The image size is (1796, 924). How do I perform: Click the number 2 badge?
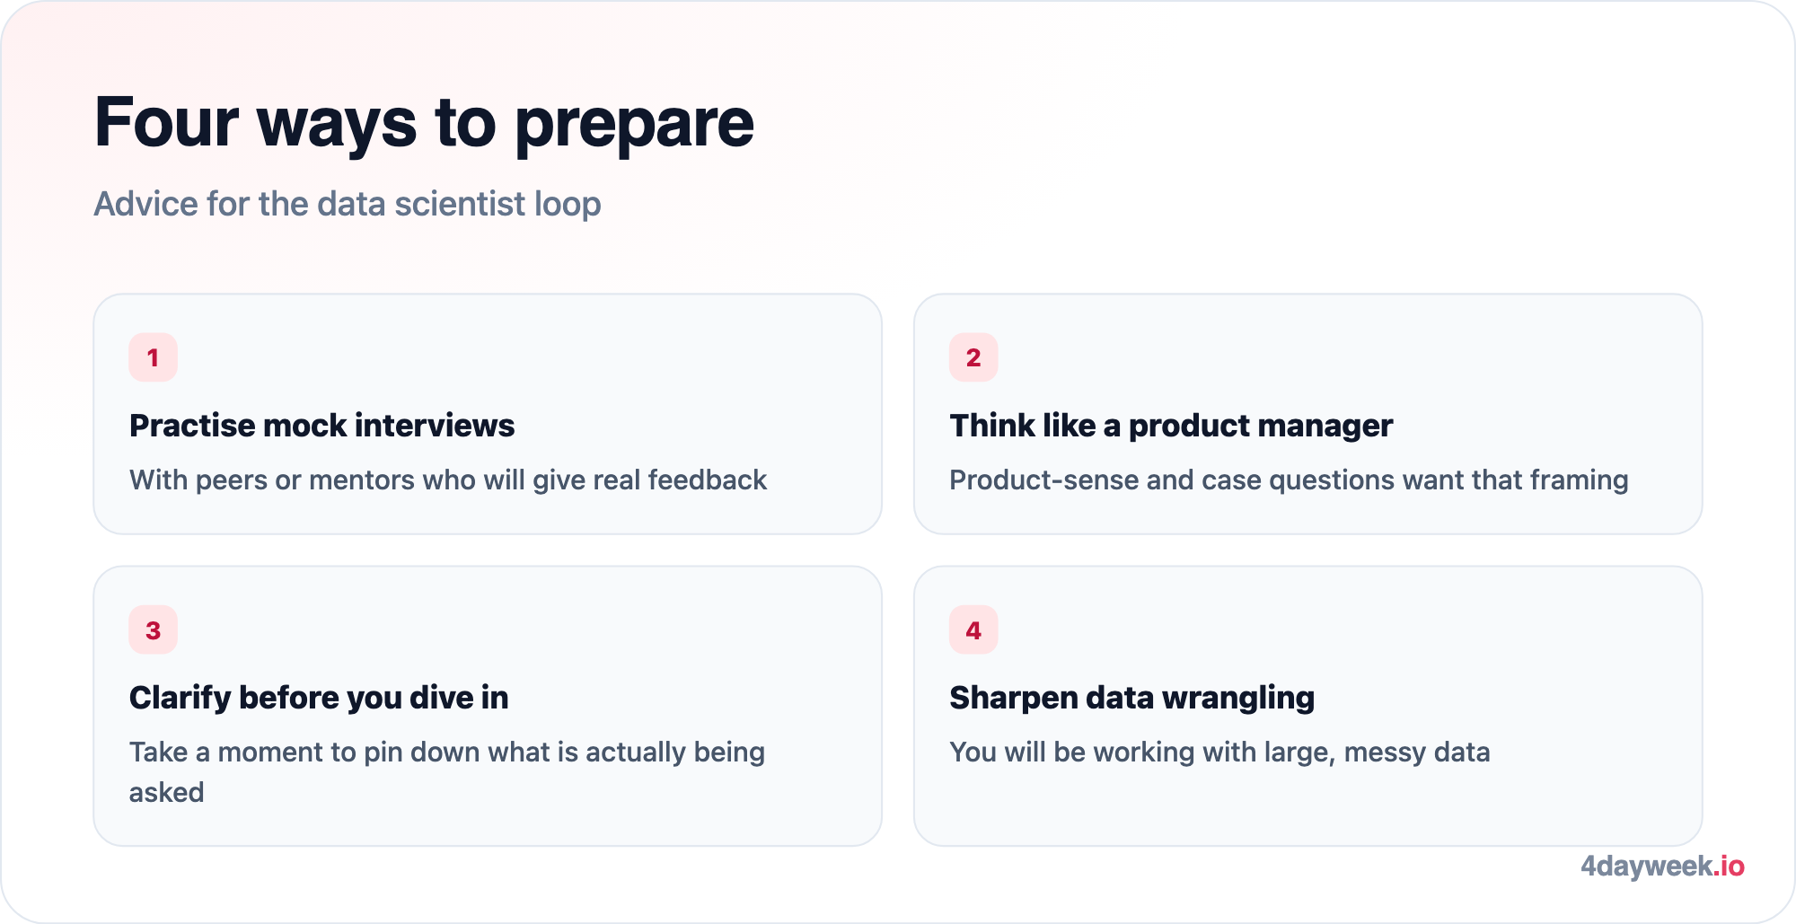click(x=973, y=357)
